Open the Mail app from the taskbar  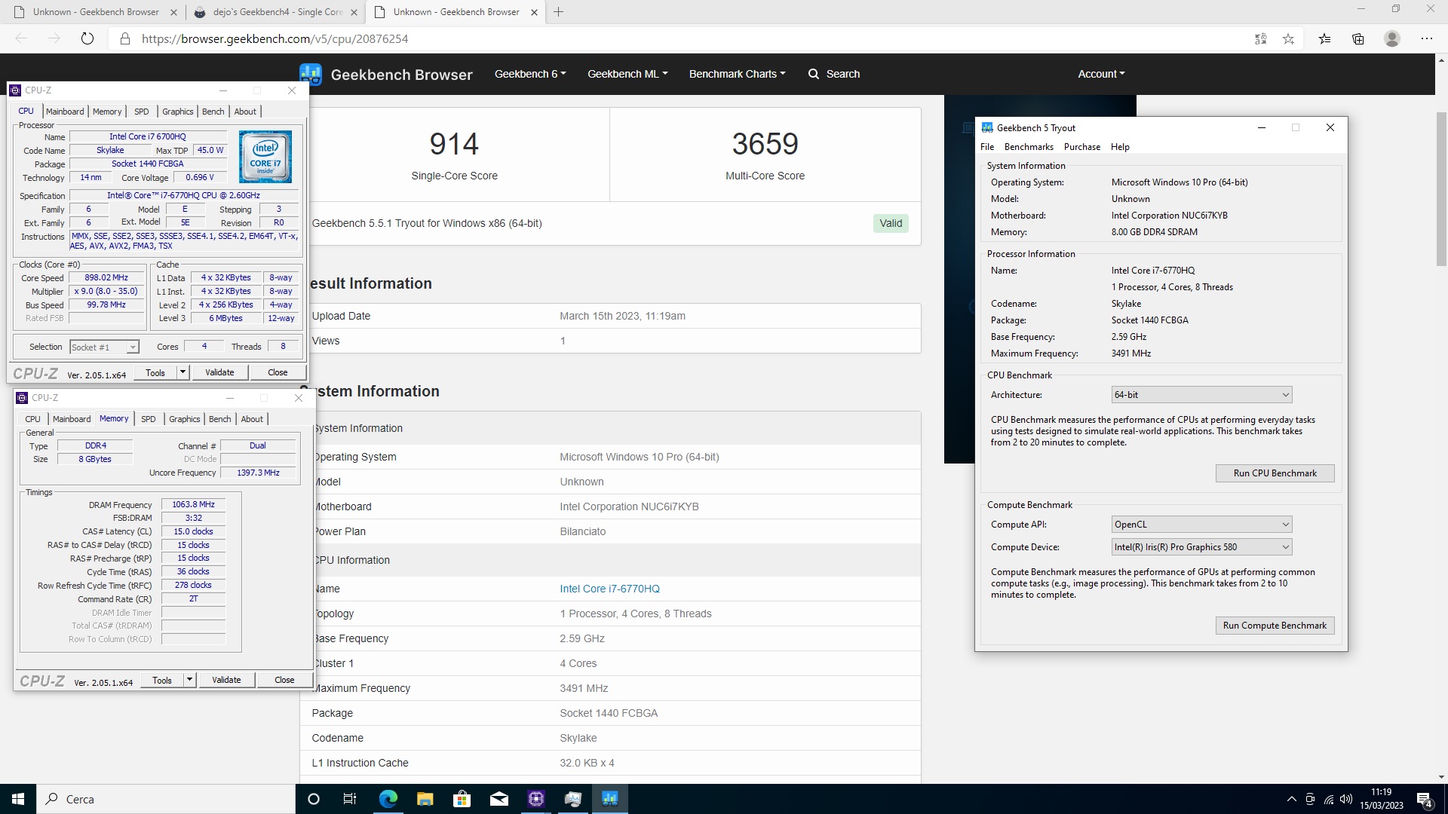pos(499,799)
